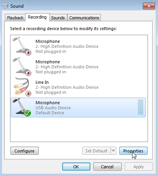The width and height of the screenshot is (158, 176).
Task: Switch to the Communications tab
Action: 84,18
